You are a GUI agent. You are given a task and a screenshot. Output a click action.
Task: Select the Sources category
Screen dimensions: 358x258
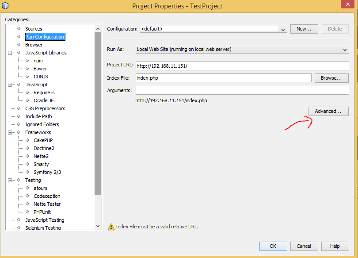pos(34,29)
